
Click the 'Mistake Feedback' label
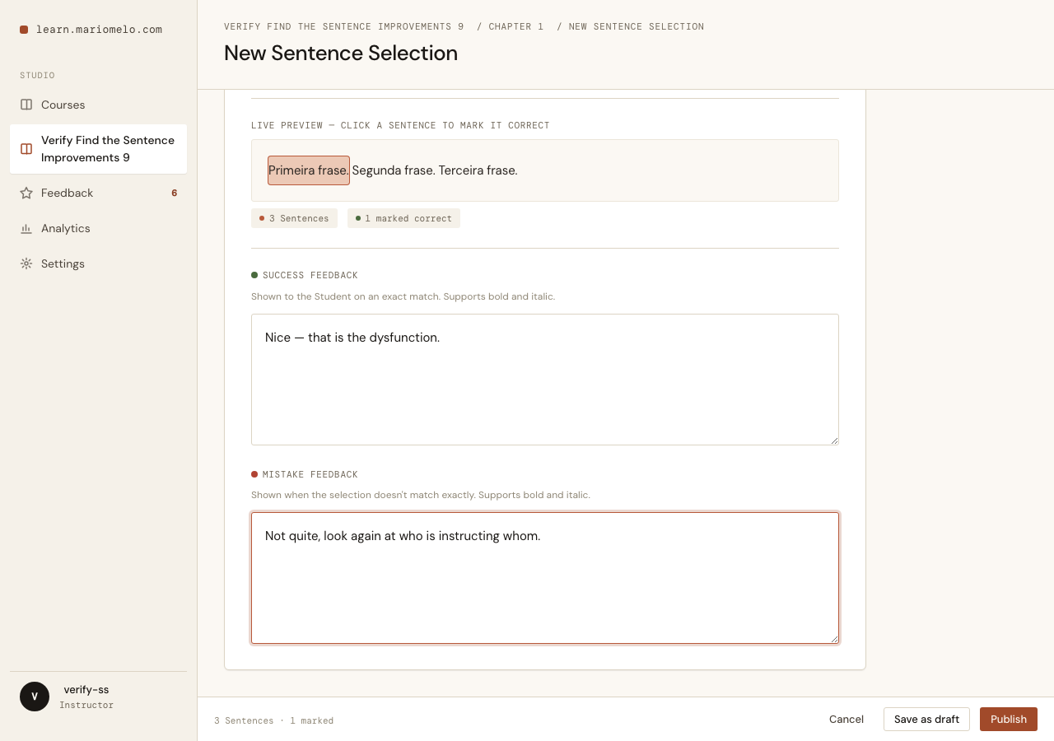click(x=310, y=474)
